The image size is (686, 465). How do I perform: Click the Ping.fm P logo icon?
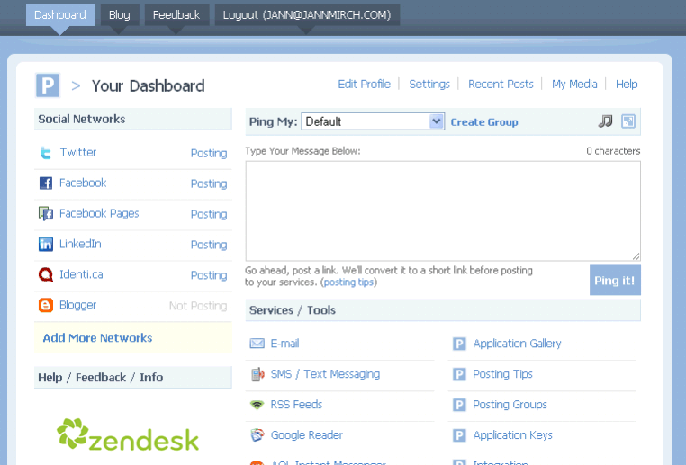pyautogui.click(x=47, y=85)
